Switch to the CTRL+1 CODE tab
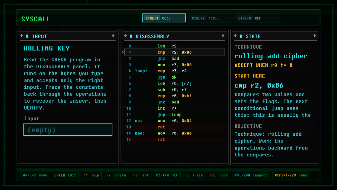The image size is (337, 190). tap(164, 18)
